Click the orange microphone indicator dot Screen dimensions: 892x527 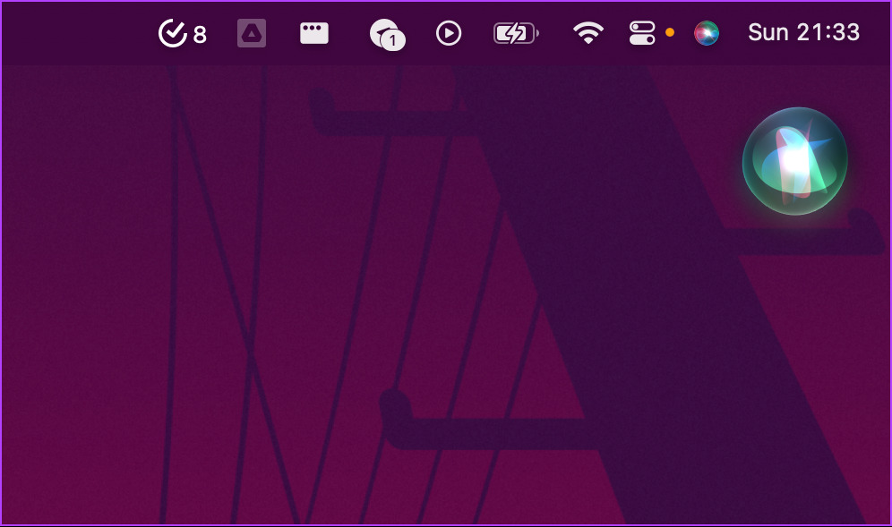pyautogui.click(x=670, y=32)
